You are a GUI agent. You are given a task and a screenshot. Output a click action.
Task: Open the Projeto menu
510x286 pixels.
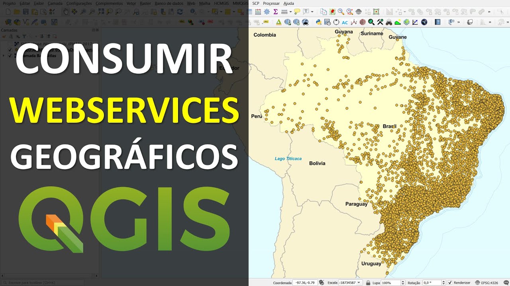click(x=9, y=3)
